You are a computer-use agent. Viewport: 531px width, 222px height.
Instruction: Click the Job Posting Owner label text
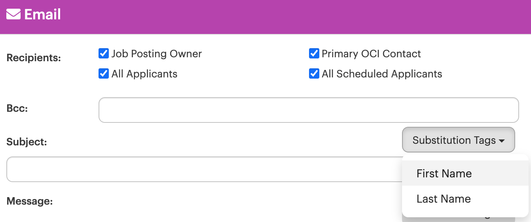click(x=157, y=54)
